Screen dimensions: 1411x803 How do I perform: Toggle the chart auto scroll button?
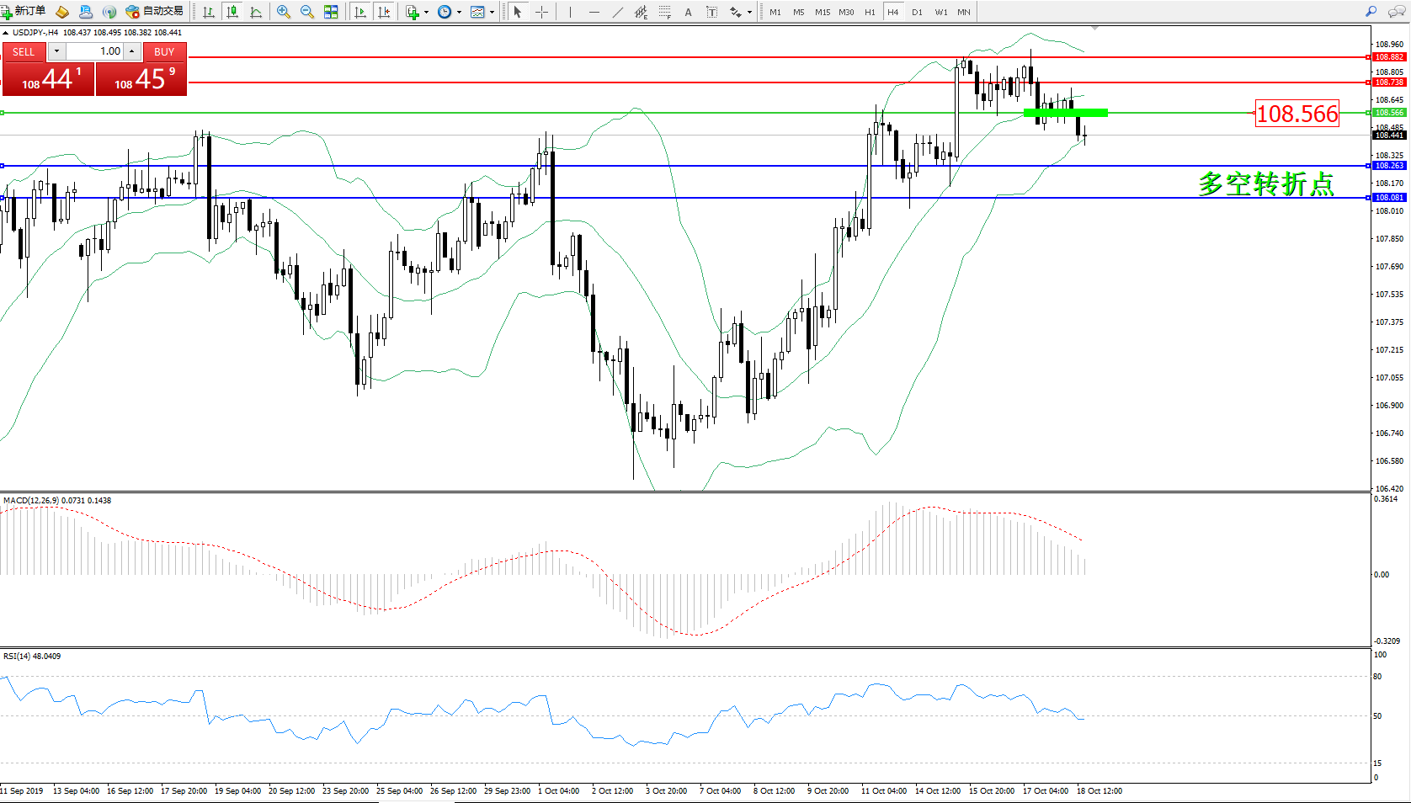click(x=360, y=12)
